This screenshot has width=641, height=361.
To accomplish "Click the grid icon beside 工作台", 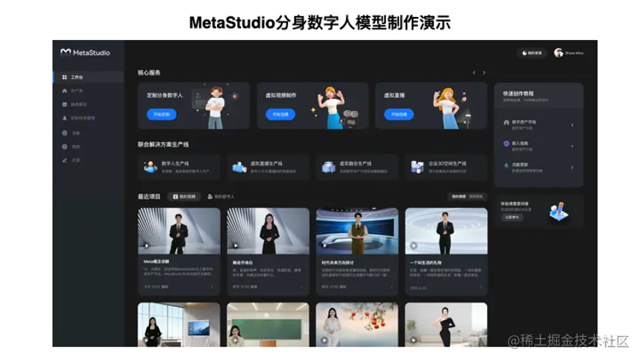I will tap(64, 77).
